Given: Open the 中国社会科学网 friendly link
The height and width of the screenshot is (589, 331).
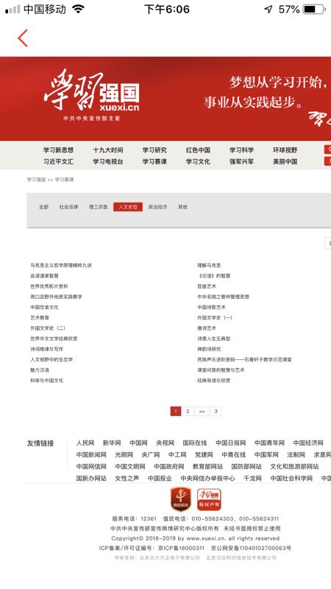Looking at the screenshot, I should tap(291, 479).
